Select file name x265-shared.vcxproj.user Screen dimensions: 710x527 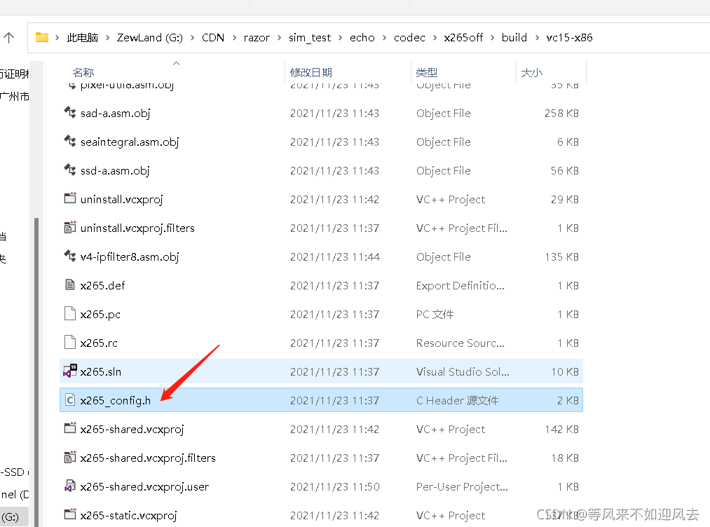(x=144, y=487)
